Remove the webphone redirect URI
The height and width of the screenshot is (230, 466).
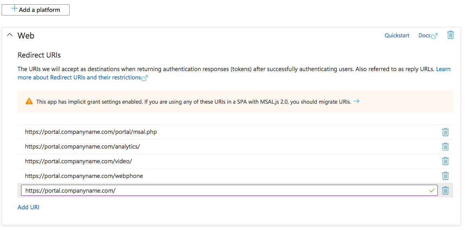pyautogui.click(x=445, y=176)
